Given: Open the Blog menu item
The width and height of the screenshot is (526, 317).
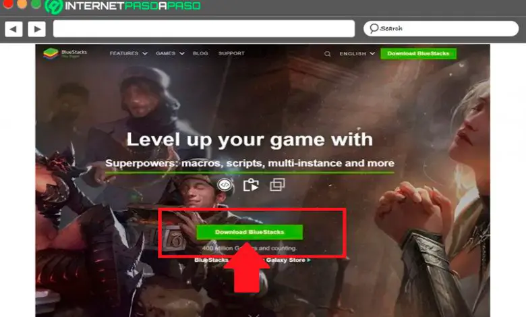Looking at the screenshot, I should [x=200, y=53].
